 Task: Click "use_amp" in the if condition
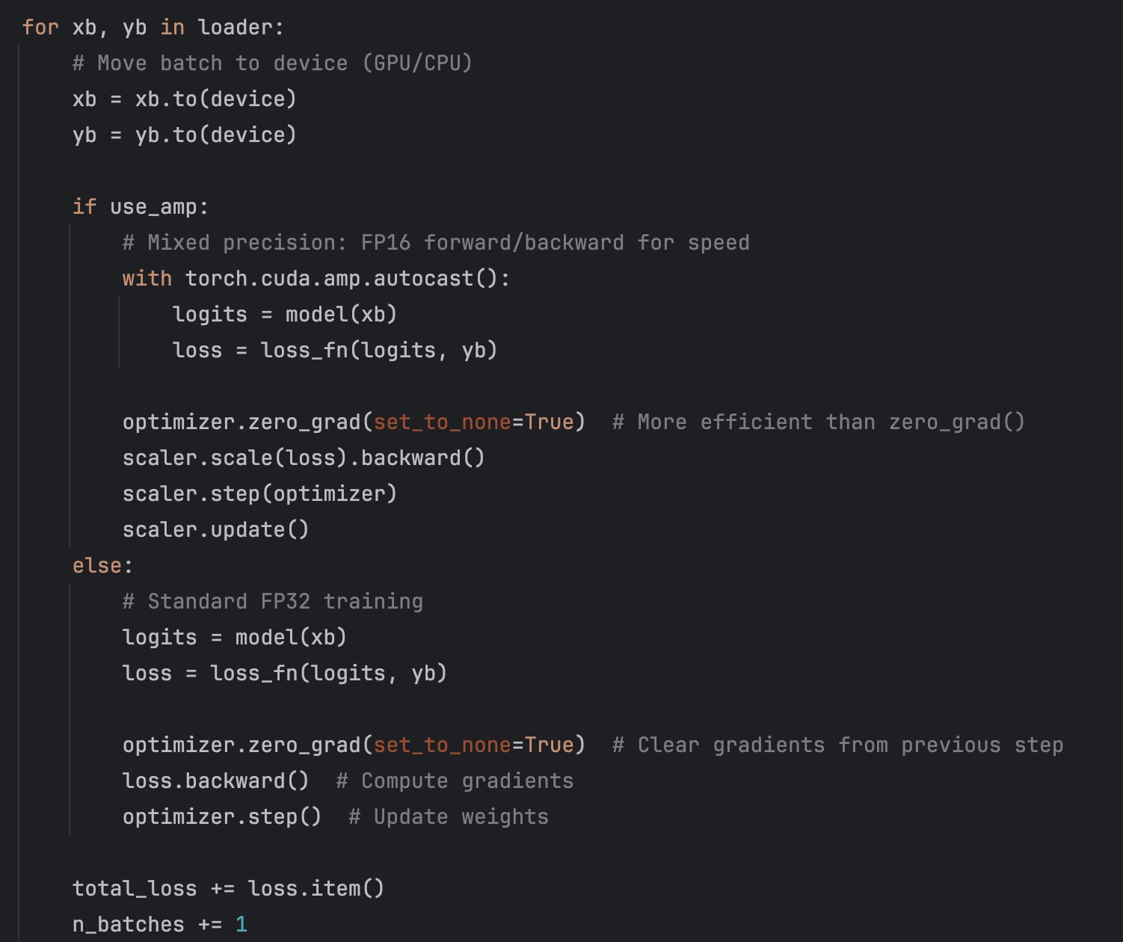coord(153,207)
